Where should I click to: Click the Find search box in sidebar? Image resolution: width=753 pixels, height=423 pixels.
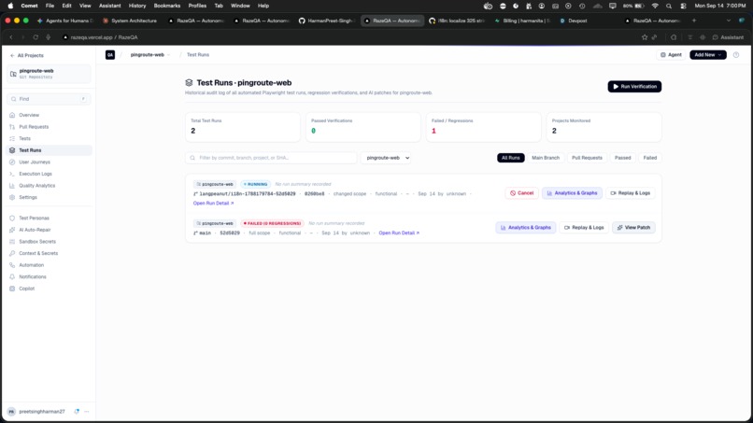pyautogui.click(x=49, y=99)
